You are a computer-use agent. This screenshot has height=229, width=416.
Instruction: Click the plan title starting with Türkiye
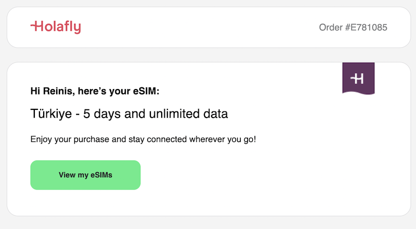[x=129, y=113]
